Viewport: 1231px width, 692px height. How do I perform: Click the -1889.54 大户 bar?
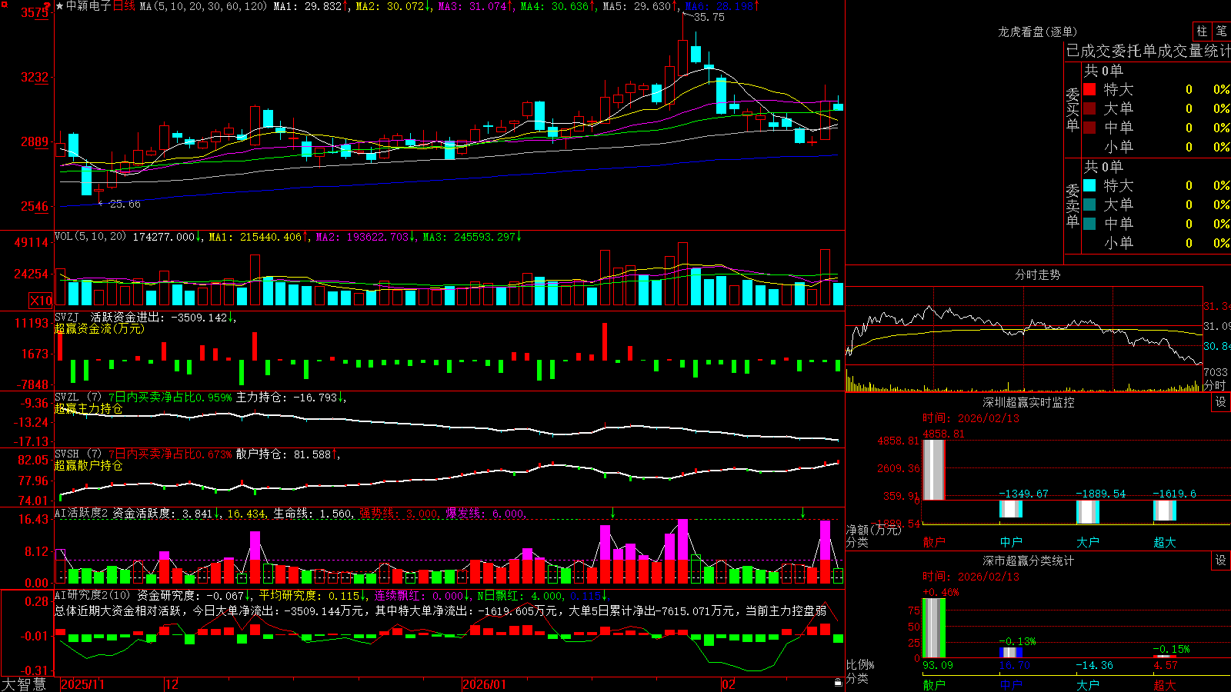click(1088, 512)
